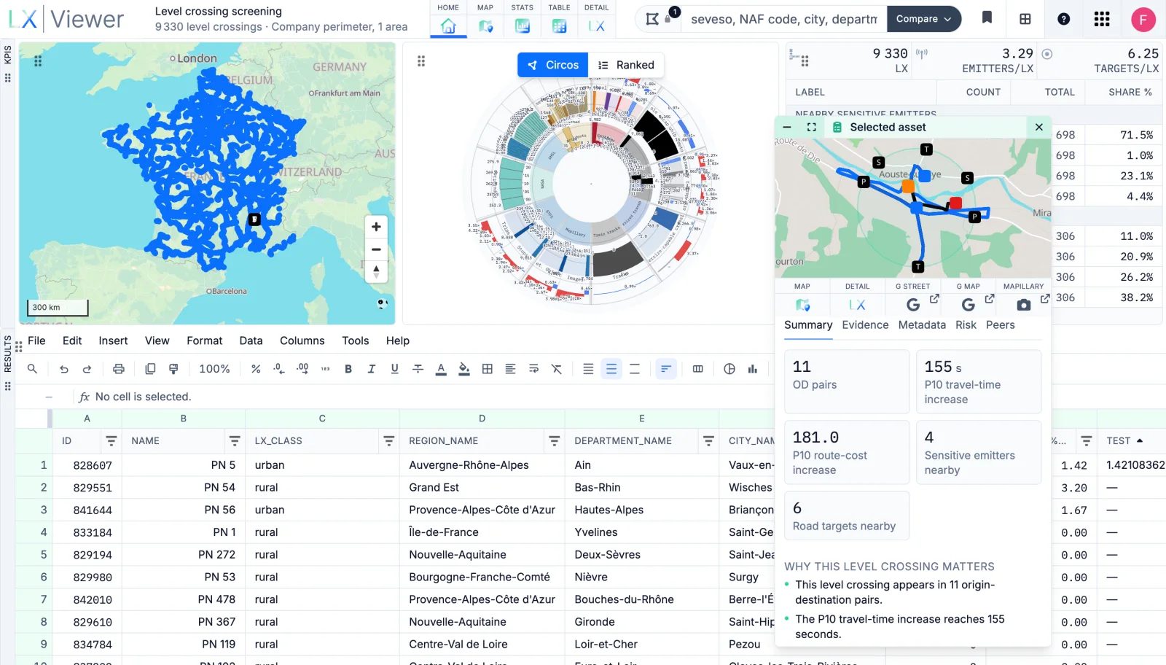This screenshot has width=1166, height=665.
Task: Switch chart to Ranked view
Action: point(627,65)
